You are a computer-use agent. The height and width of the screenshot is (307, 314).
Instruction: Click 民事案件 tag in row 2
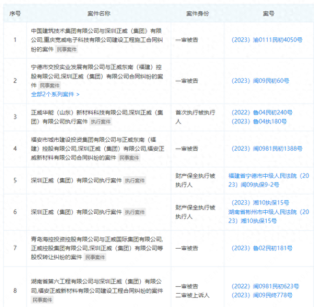49,86
